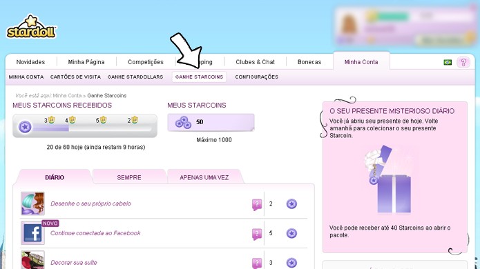
Task: Select the Minha Conta main tab
Action: click(361, 62)
